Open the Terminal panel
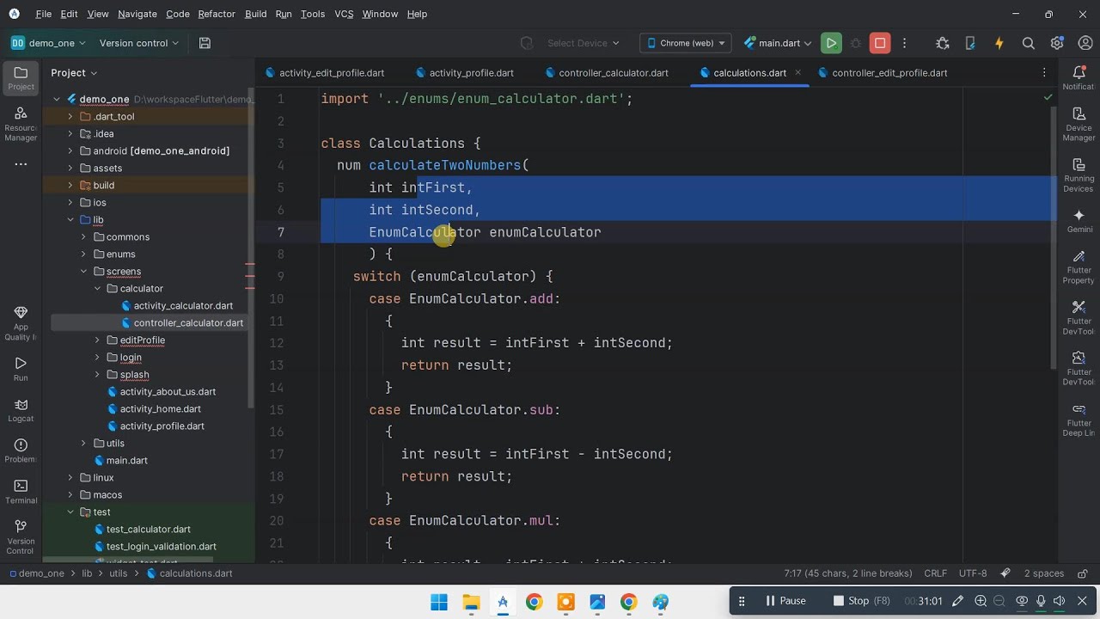Screen dimensions: 1100x619 [21, 492]
